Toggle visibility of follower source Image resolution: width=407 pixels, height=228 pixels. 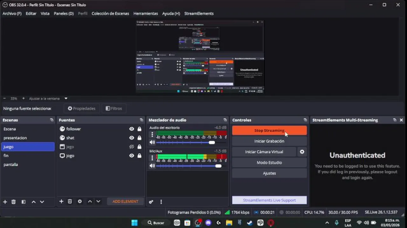tap(132, 129)
